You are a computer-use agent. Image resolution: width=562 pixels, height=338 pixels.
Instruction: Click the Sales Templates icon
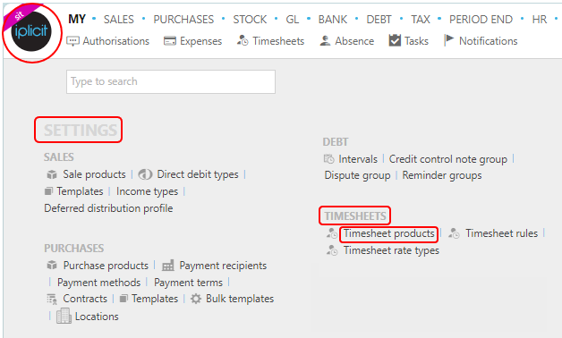48,191
